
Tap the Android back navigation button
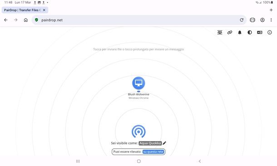coord(200,161)
